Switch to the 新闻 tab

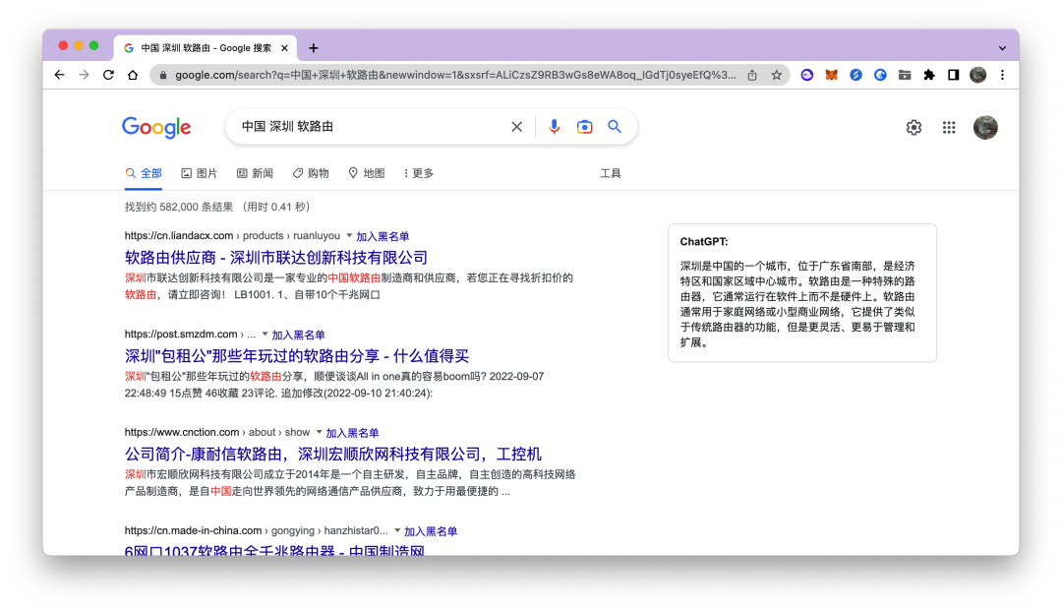(255, 173)
